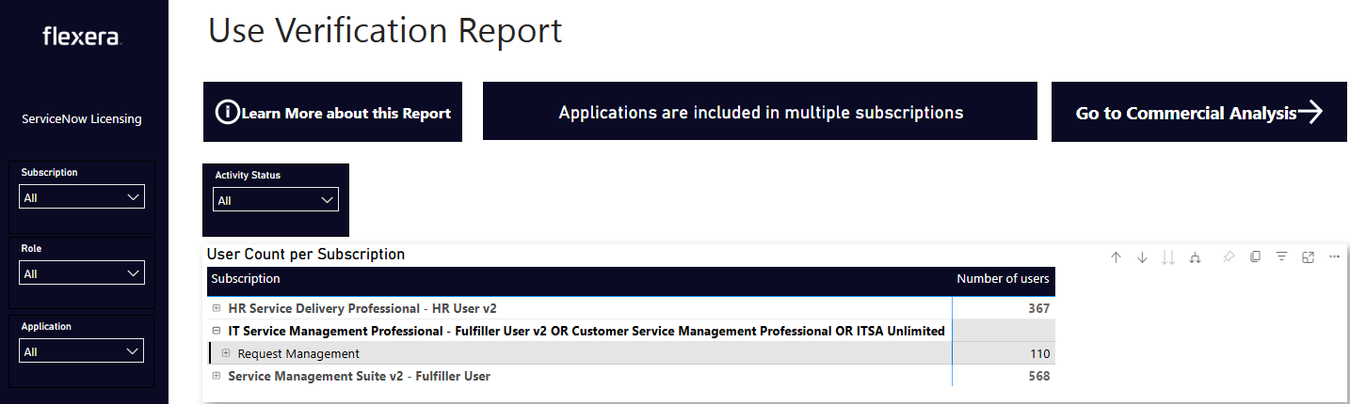Sort by Number of users column header
The width and height of the screenshot is (1350, 404).
(x=1002, y=279)
